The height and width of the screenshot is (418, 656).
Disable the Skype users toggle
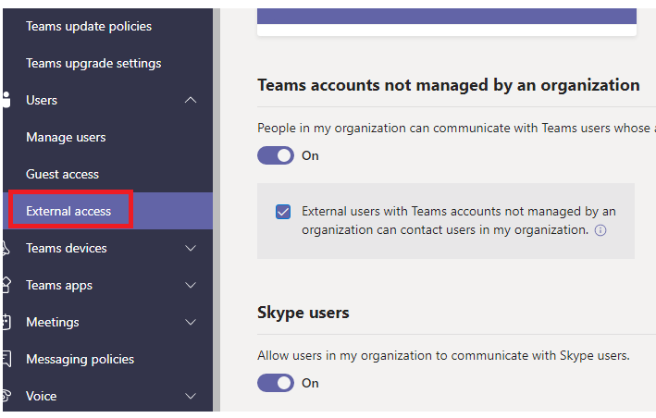click(x=275, y=383)
